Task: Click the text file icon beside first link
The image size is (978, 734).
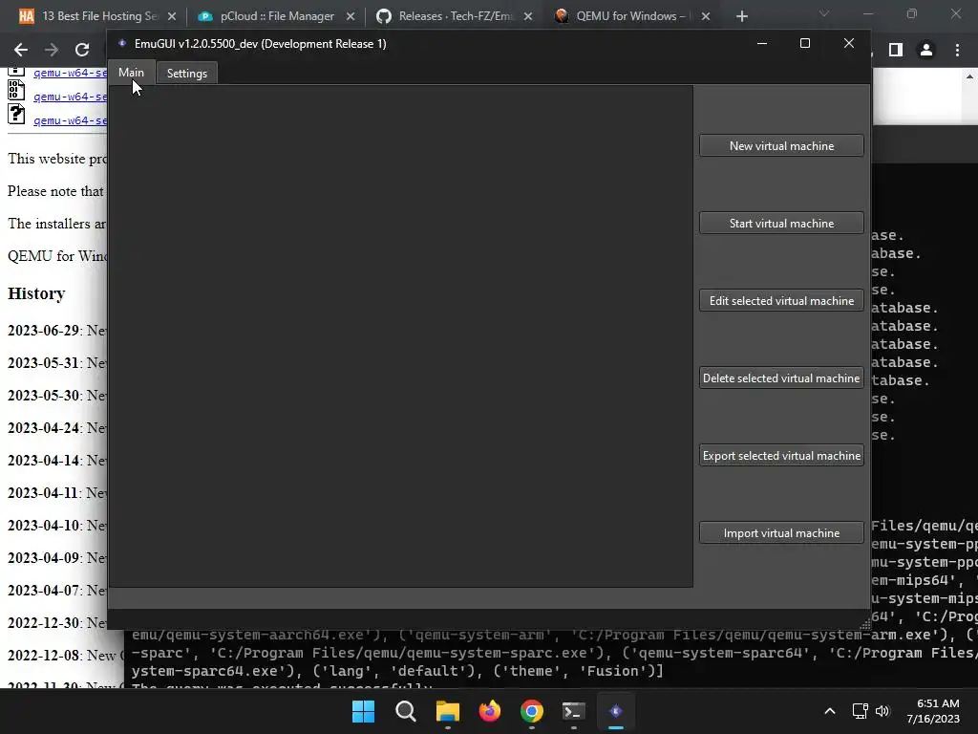Action: (16, 71)
